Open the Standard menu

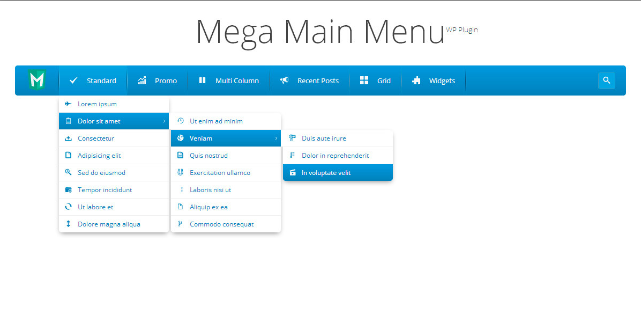pyautogui.click(x=93, y=80)
